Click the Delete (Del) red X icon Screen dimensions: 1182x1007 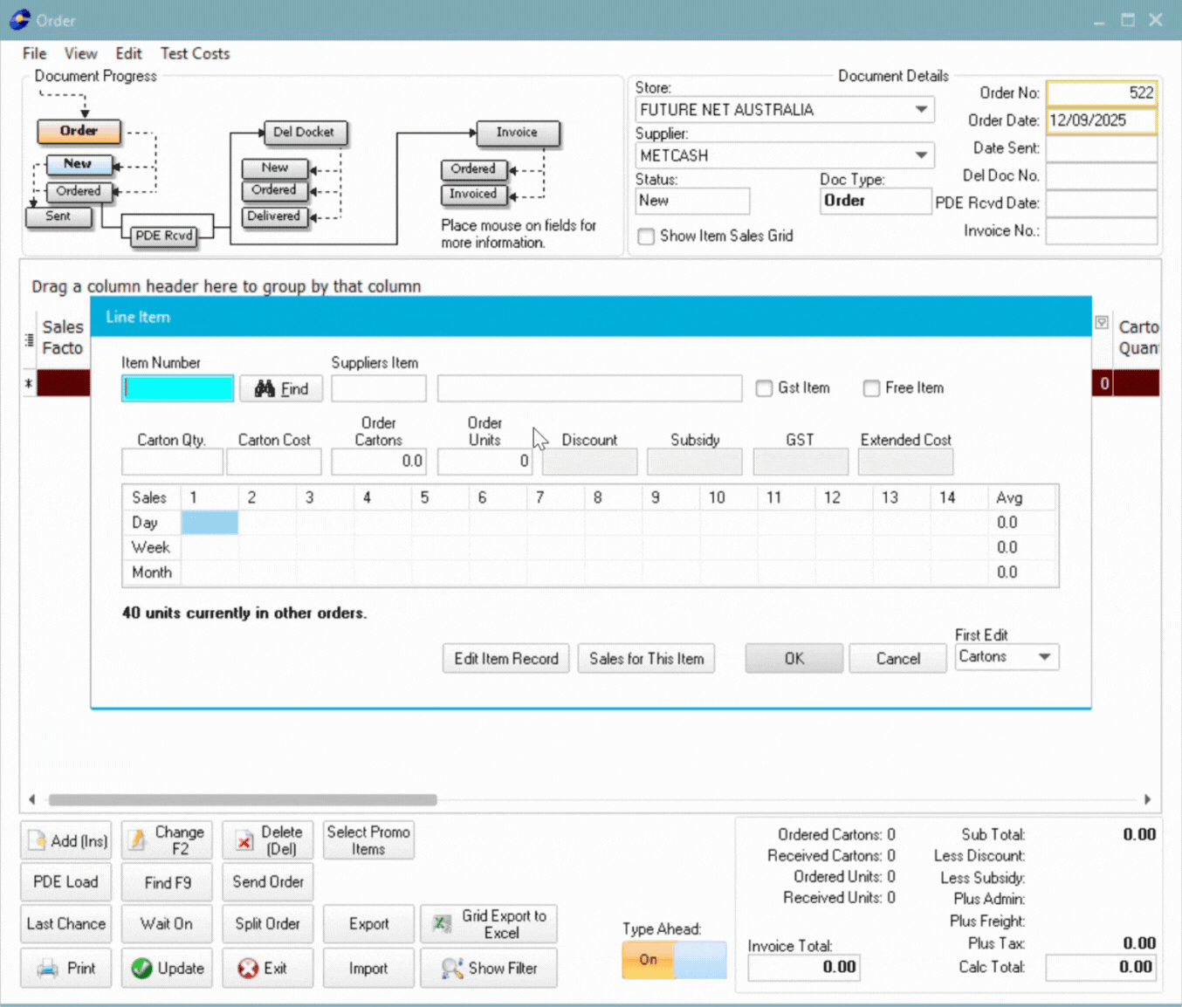tap(245, 839)
